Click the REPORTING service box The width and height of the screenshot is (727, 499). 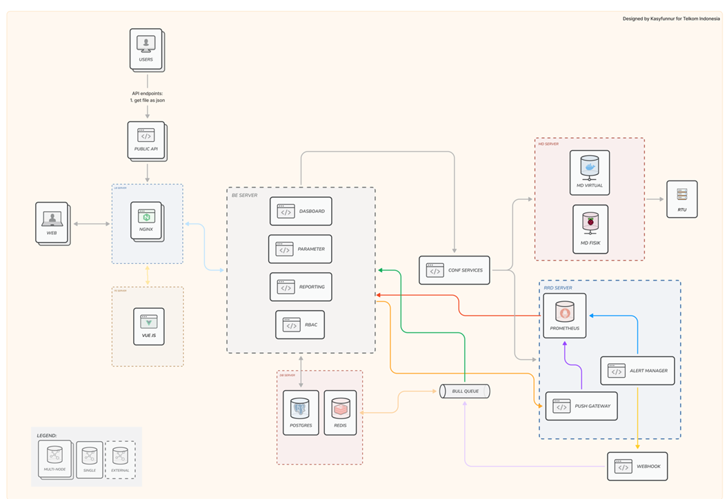pos(300,287)
